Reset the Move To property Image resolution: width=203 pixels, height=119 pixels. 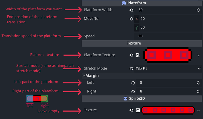click(131, 19)
